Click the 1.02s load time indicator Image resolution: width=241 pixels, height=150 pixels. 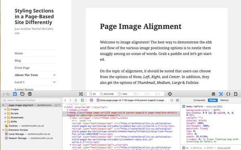coord(123,94)
